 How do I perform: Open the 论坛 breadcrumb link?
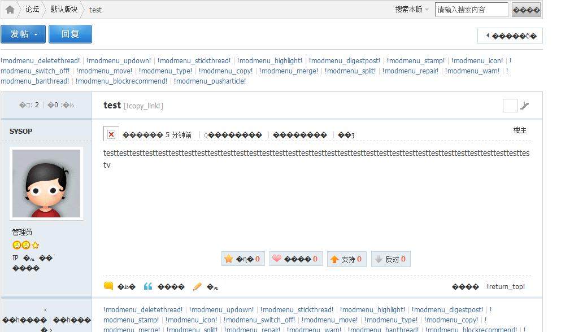[32, 9]
